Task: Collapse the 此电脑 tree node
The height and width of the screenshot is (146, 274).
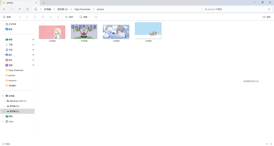Action: click(x=3, y=96)
